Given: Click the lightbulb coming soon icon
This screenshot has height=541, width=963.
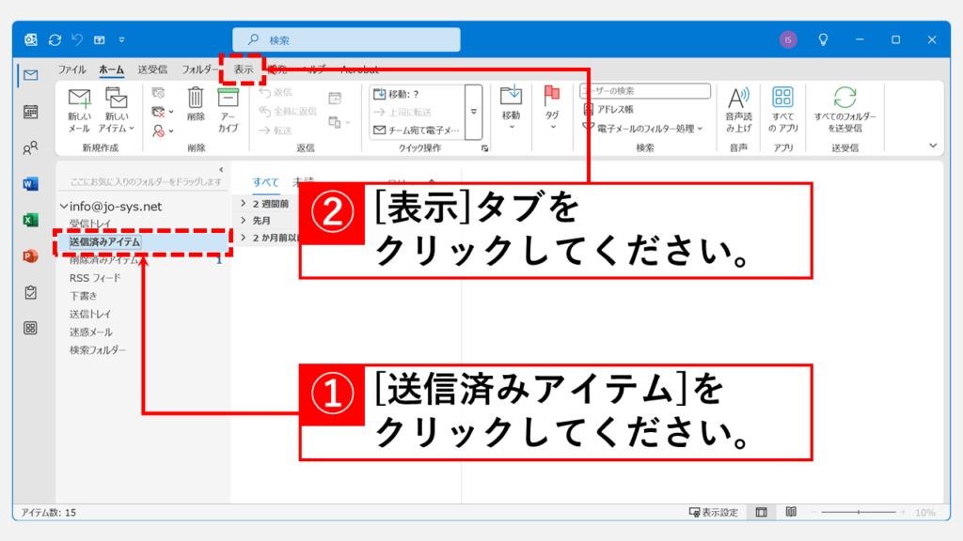Looking at the screenshot, I should coord(823,39).
